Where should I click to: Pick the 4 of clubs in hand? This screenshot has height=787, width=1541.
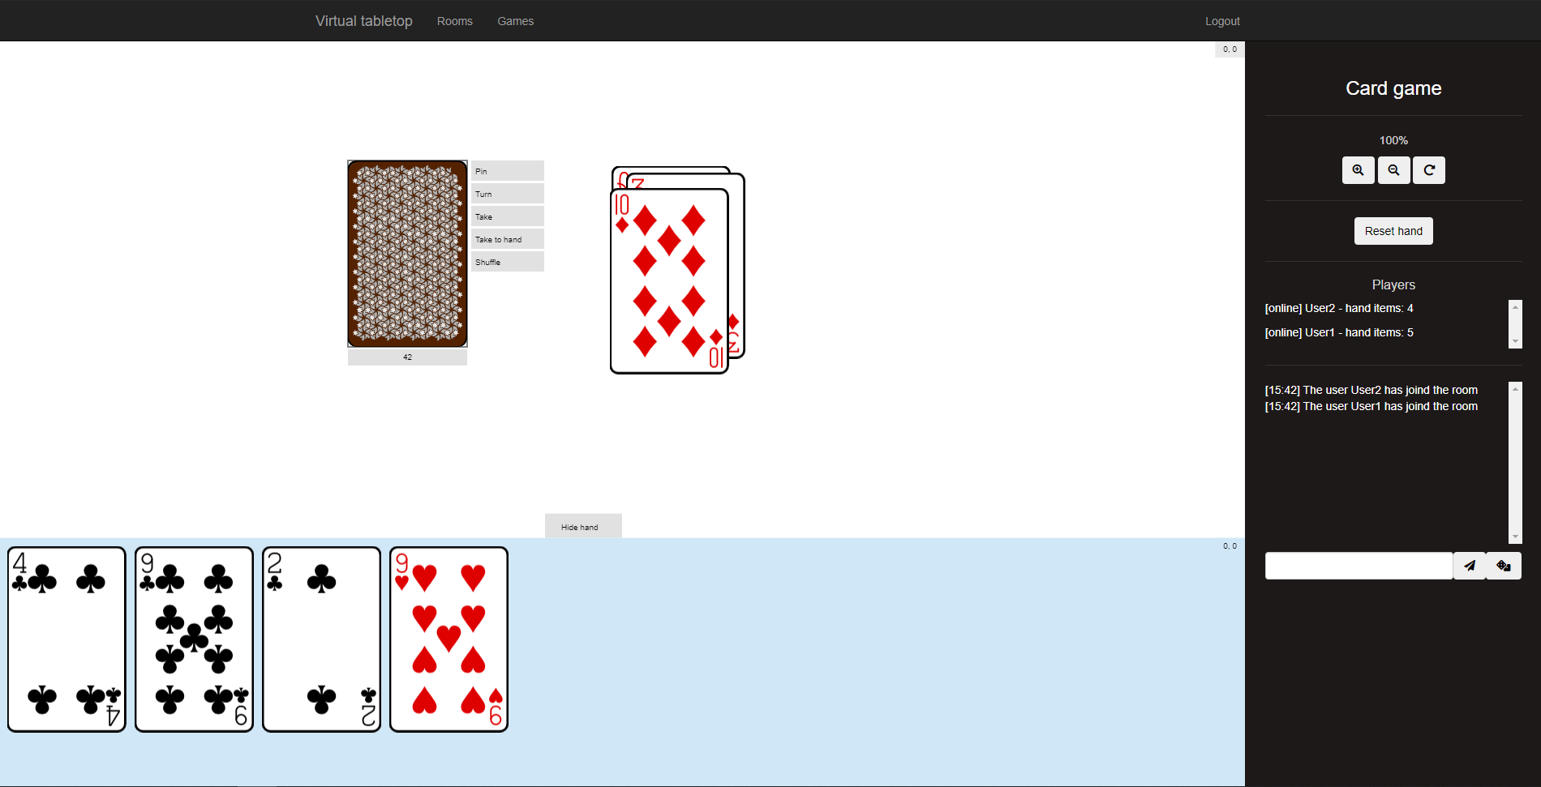[x=67, y=639]
